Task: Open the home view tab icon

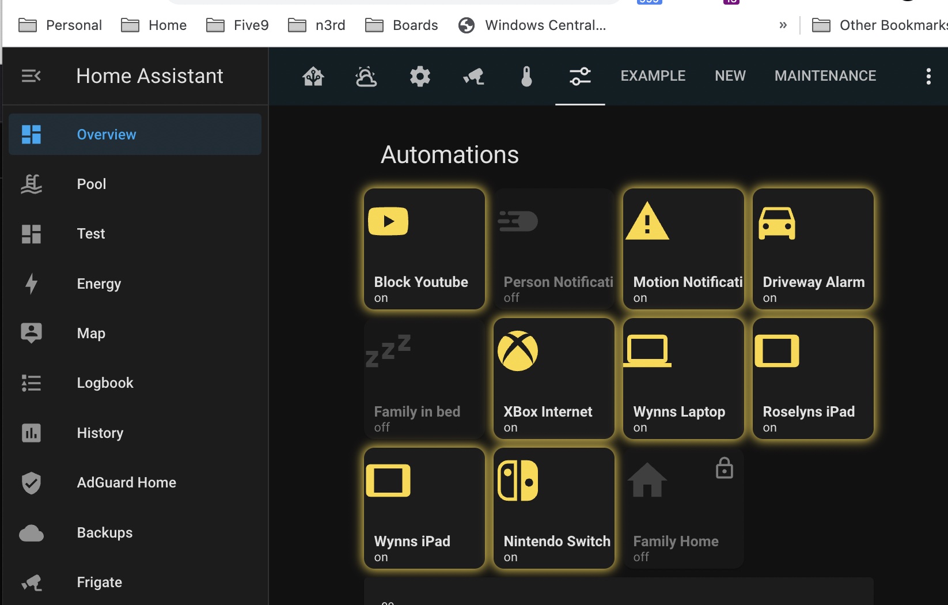Action: [x=313, y=76]
